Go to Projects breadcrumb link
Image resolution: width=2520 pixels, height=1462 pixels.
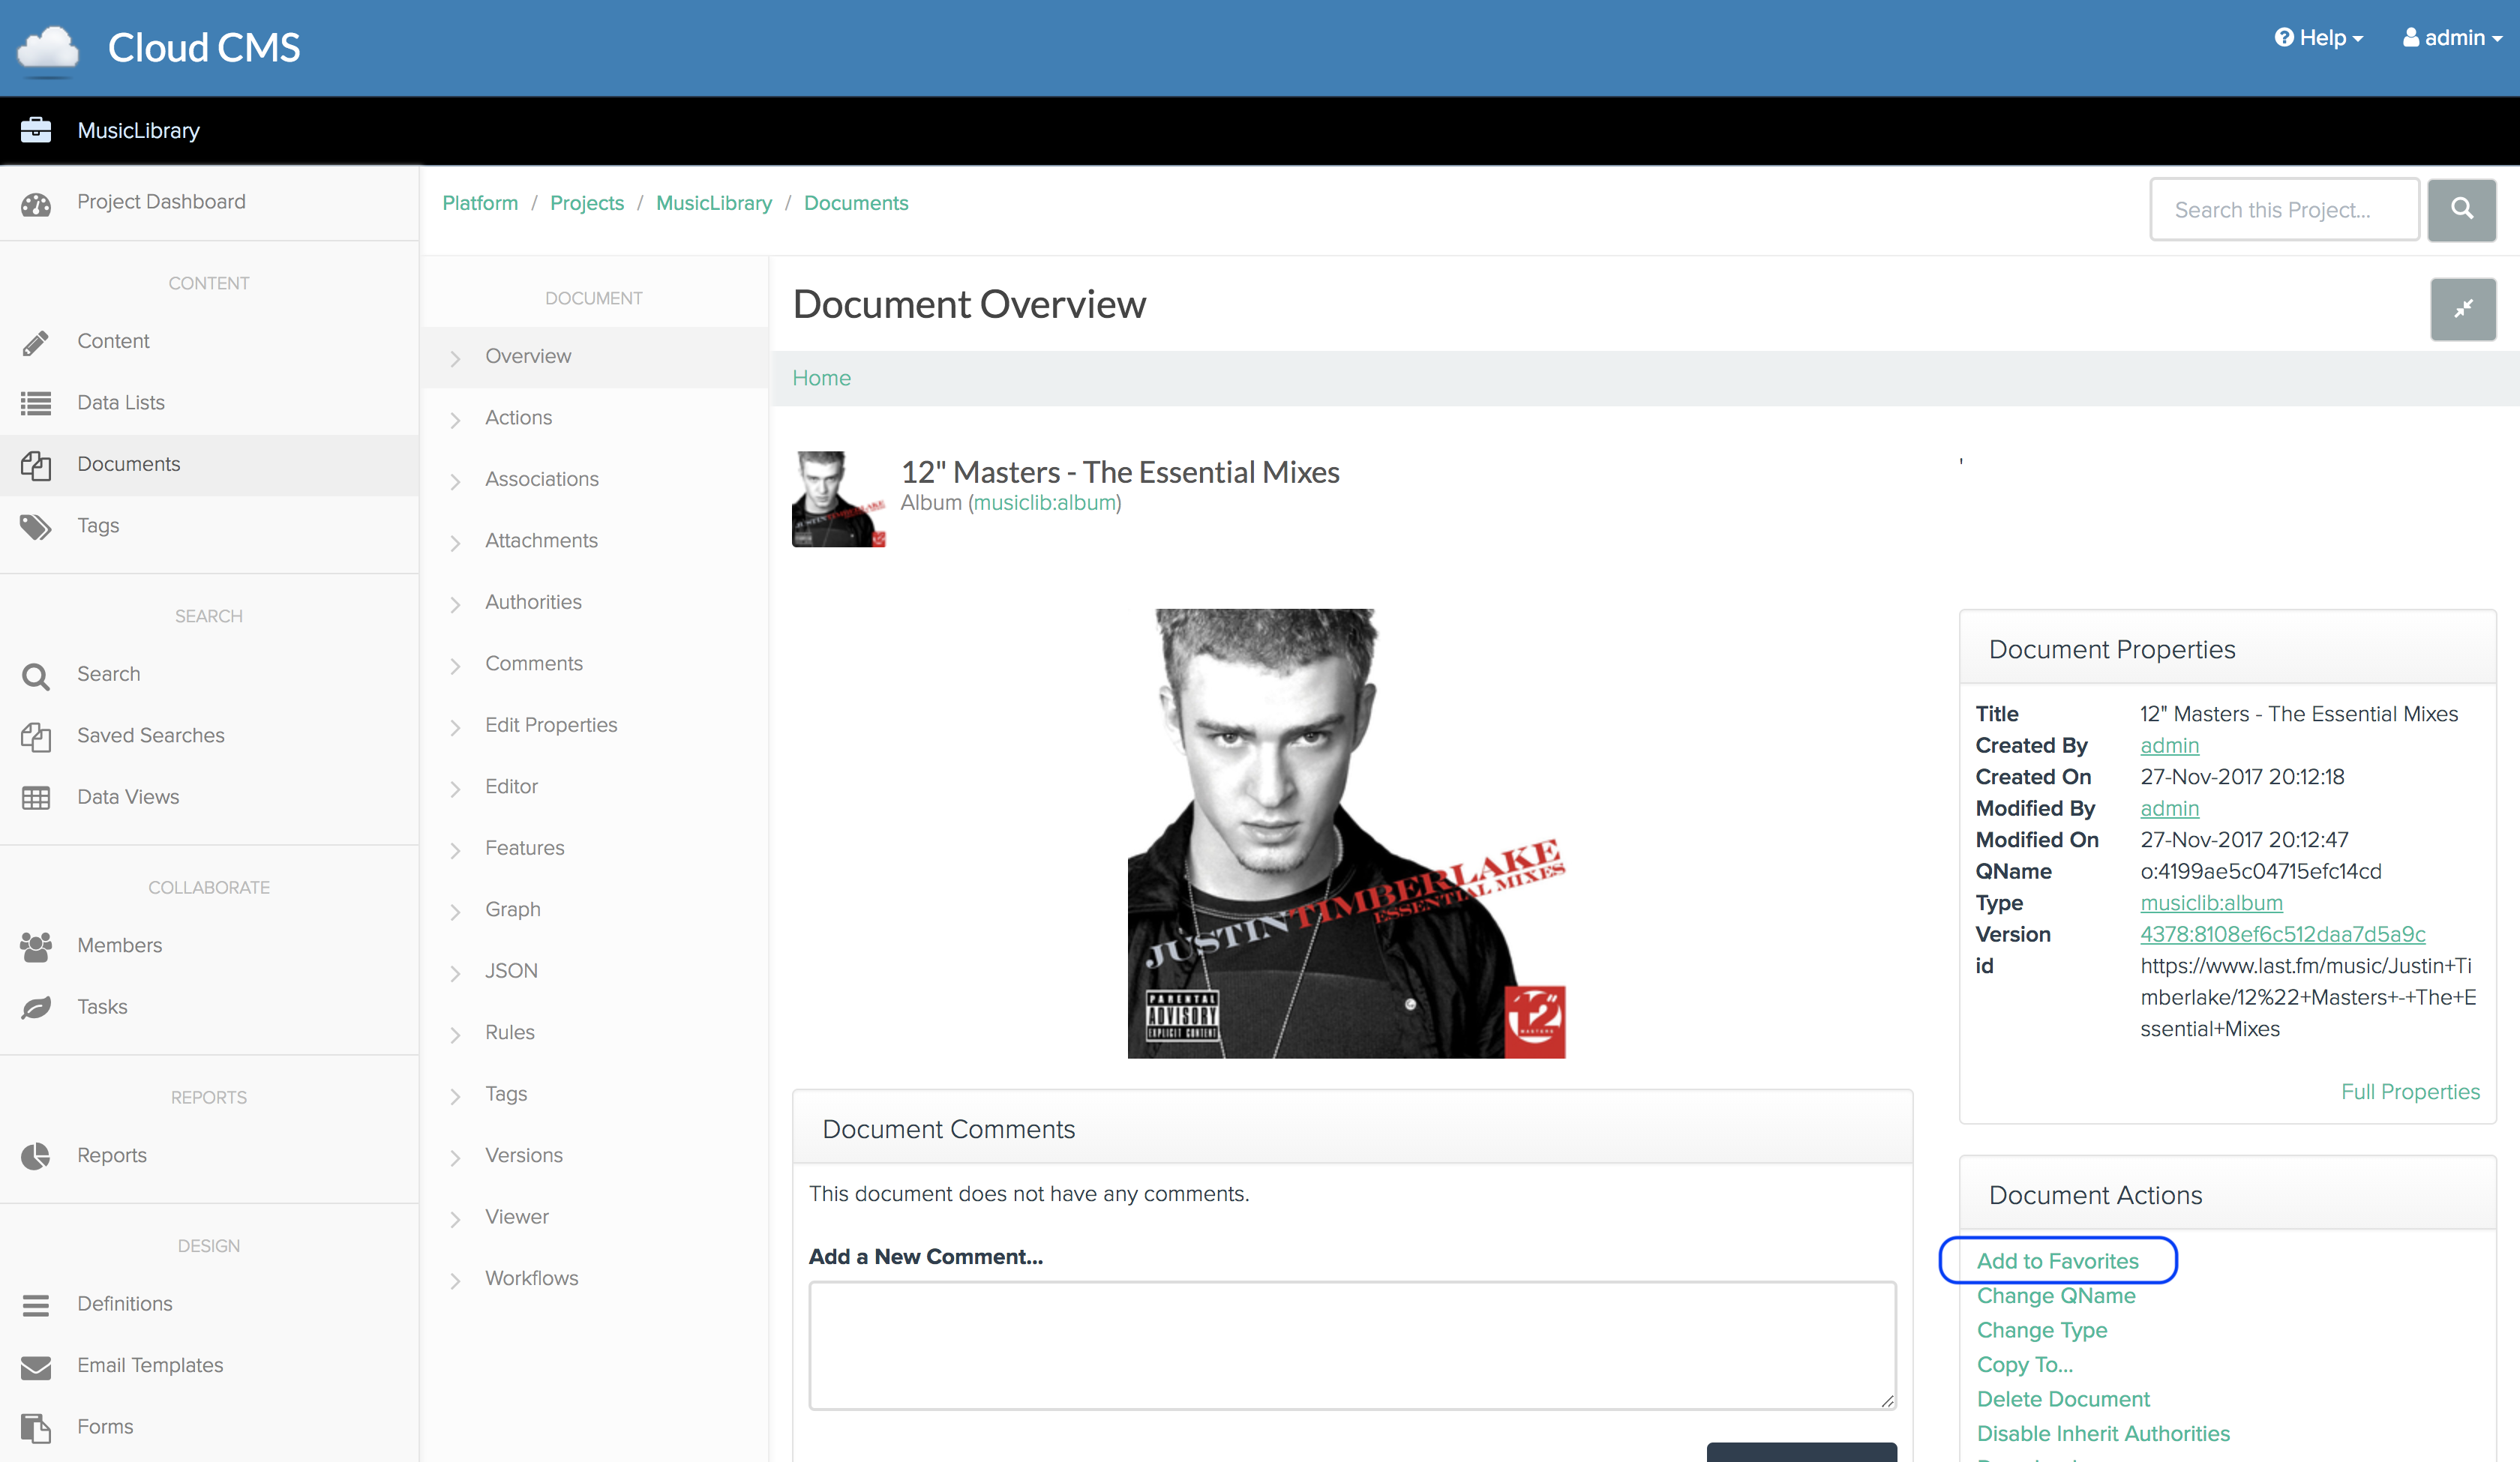point(587,203)
